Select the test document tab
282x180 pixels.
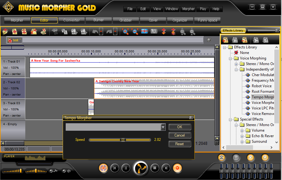coord(15,40)
